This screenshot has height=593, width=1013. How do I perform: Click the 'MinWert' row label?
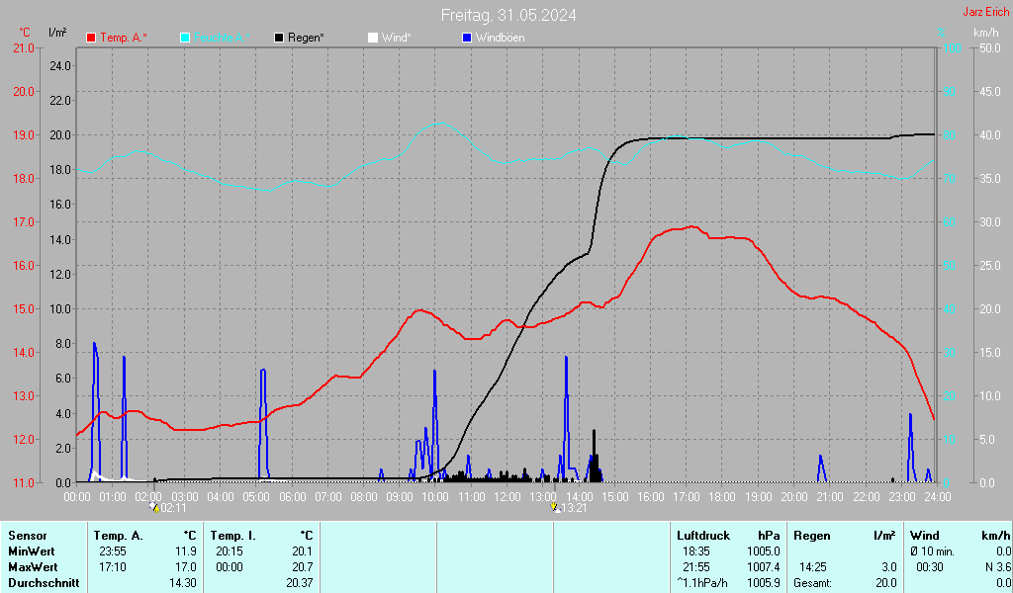[31, 551]
